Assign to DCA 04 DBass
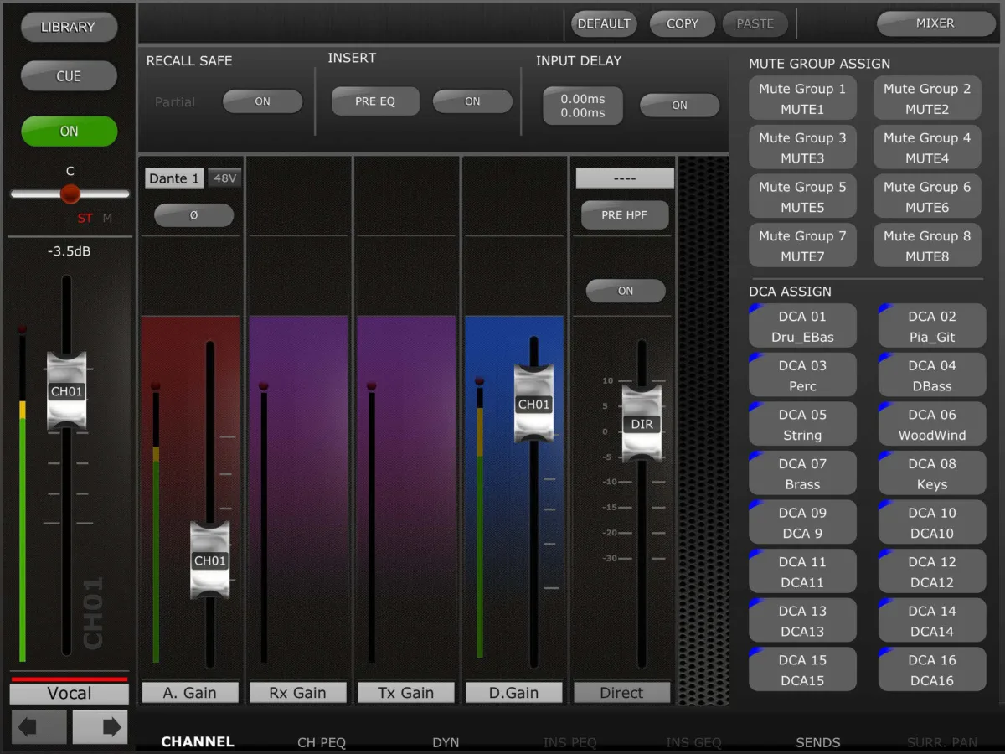This screenshot has height=754, width=1005. click(x=932, y=375)
